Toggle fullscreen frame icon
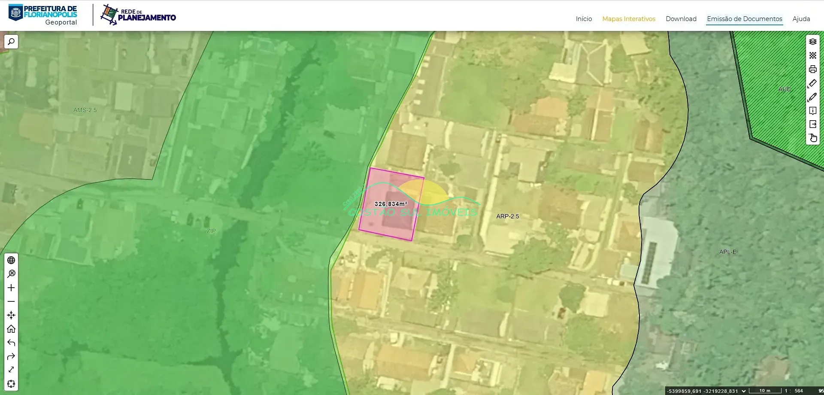Viewport: 824px width, 395px height. pos(11,383)
